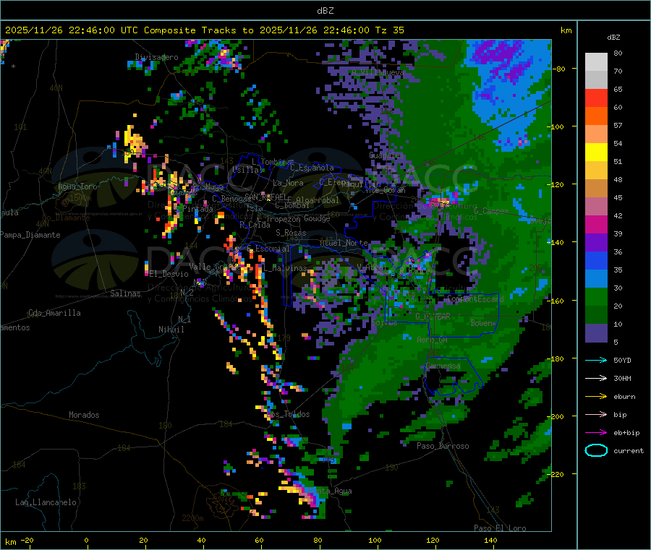Click the -220 tick on right axis

tap(556, 474)
